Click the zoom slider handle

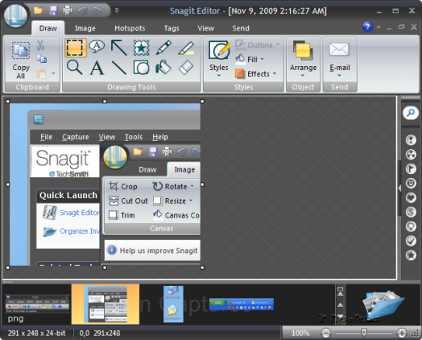tap(364, 332)
